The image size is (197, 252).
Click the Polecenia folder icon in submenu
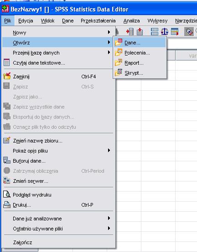[119, 52]
